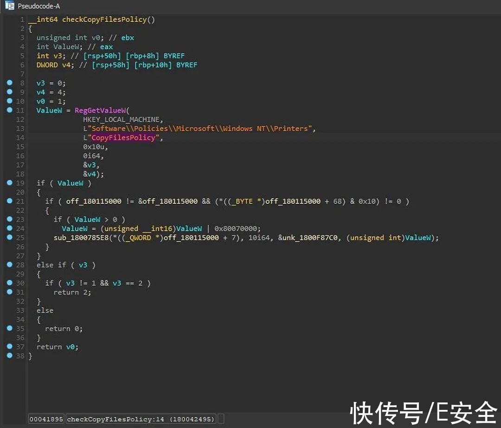Click first off_180115000 on line 21

coord(94,201)
